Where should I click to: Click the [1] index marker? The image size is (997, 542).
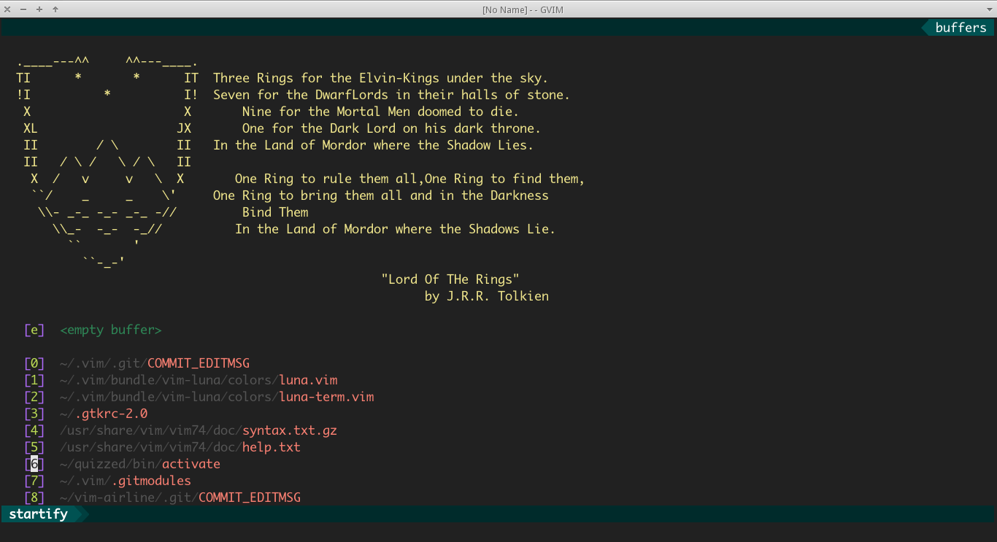tap(34, 380)
